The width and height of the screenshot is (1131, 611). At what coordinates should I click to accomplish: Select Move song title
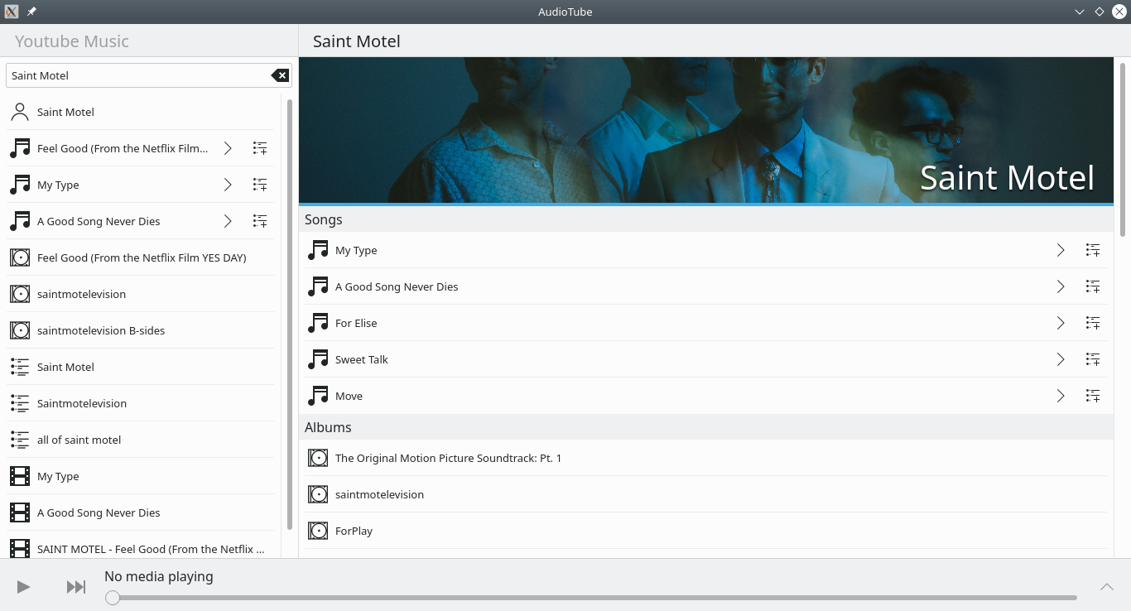349,396
